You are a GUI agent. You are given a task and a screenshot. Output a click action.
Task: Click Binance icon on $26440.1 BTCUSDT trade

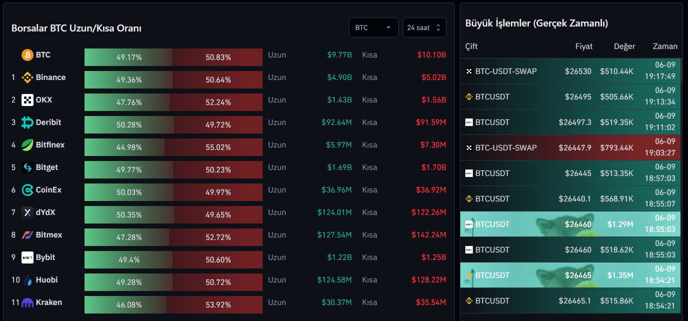tap(469, 199)
